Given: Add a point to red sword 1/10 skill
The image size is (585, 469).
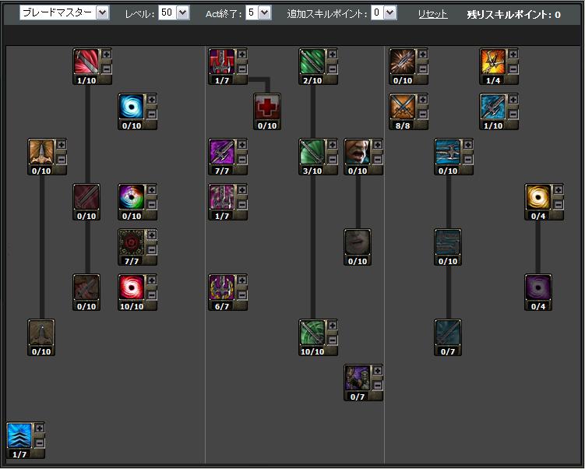Looking at the screenshot, I should point(107,55).
